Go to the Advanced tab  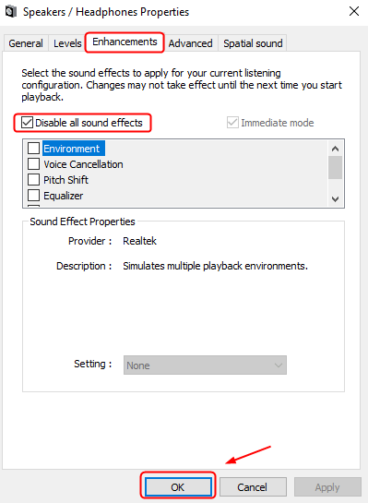point(190,43)
